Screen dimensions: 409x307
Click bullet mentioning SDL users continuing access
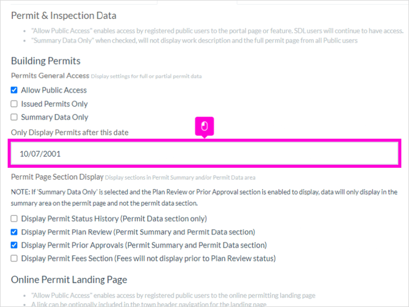click(x=218, y=31)
